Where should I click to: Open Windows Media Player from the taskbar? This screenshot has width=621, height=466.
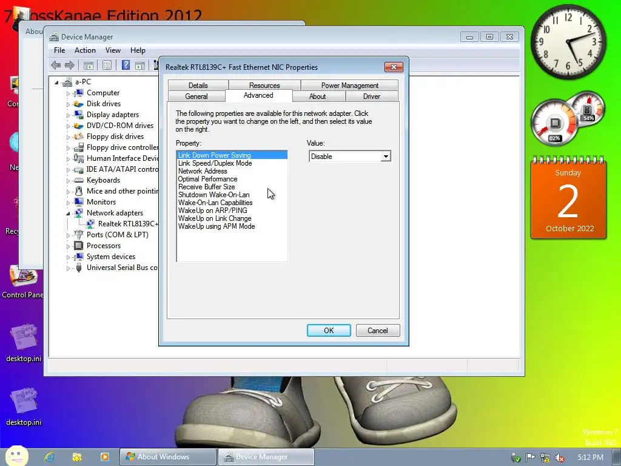coord(104,457)
